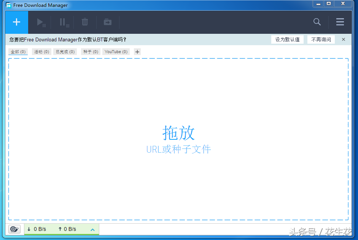358x240 pixels.
Task: Pause all downloads with pause icon
Action: point(64,22)
